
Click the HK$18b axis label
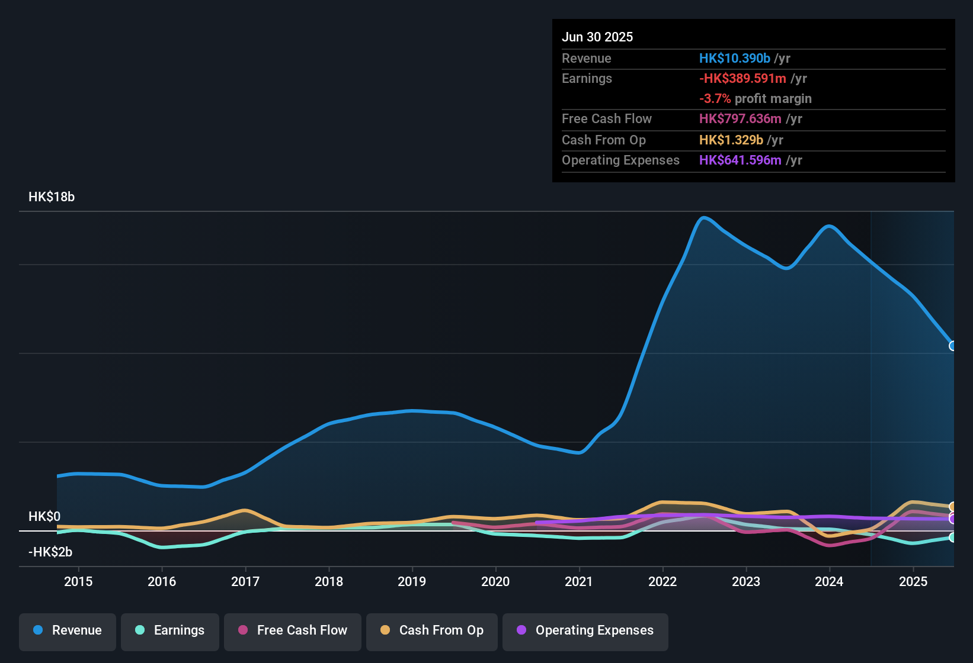coord(52,197)
